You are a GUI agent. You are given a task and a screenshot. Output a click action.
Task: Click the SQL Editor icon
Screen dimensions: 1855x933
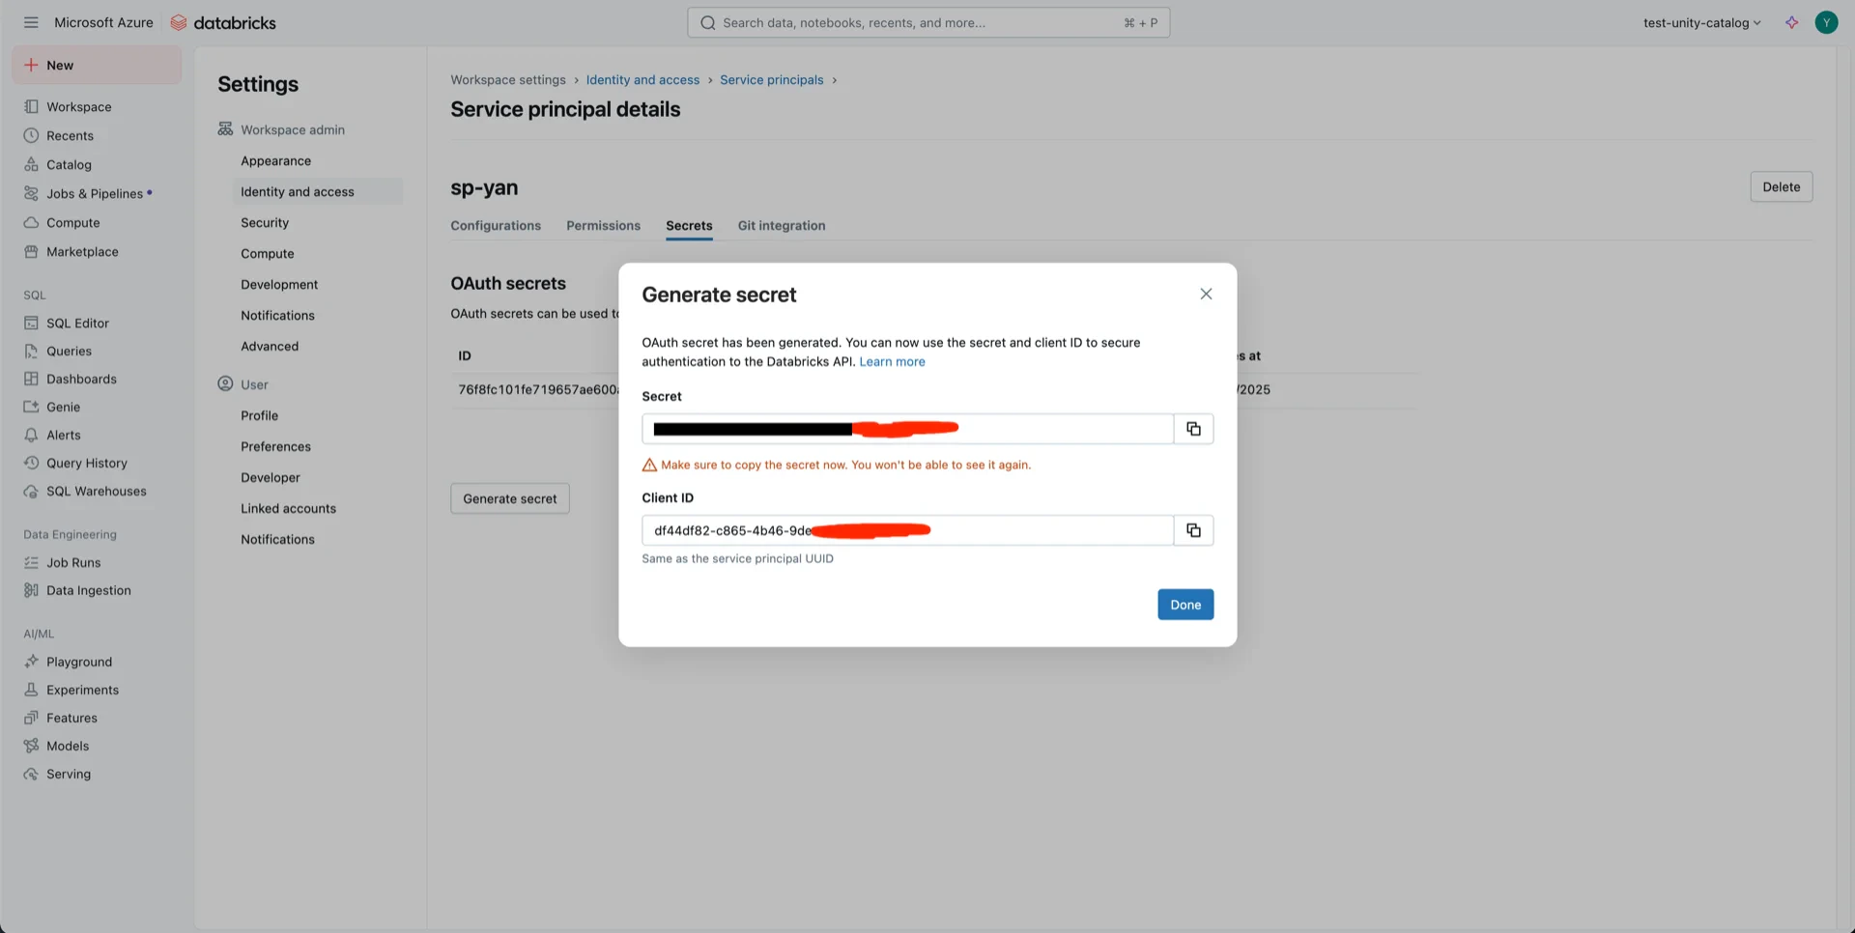[31, 323]
